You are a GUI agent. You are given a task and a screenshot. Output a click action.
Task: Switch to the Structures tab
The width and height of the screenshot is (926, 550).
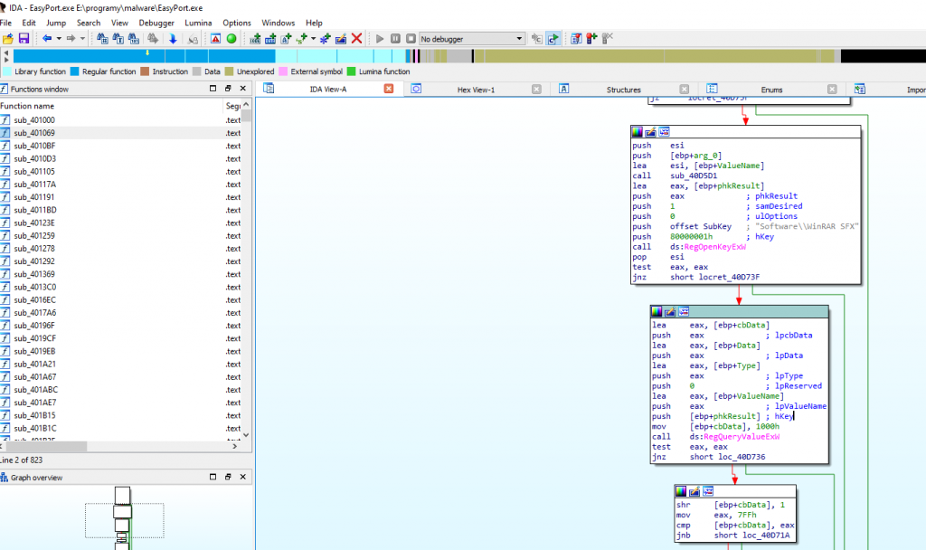[624, 90]
